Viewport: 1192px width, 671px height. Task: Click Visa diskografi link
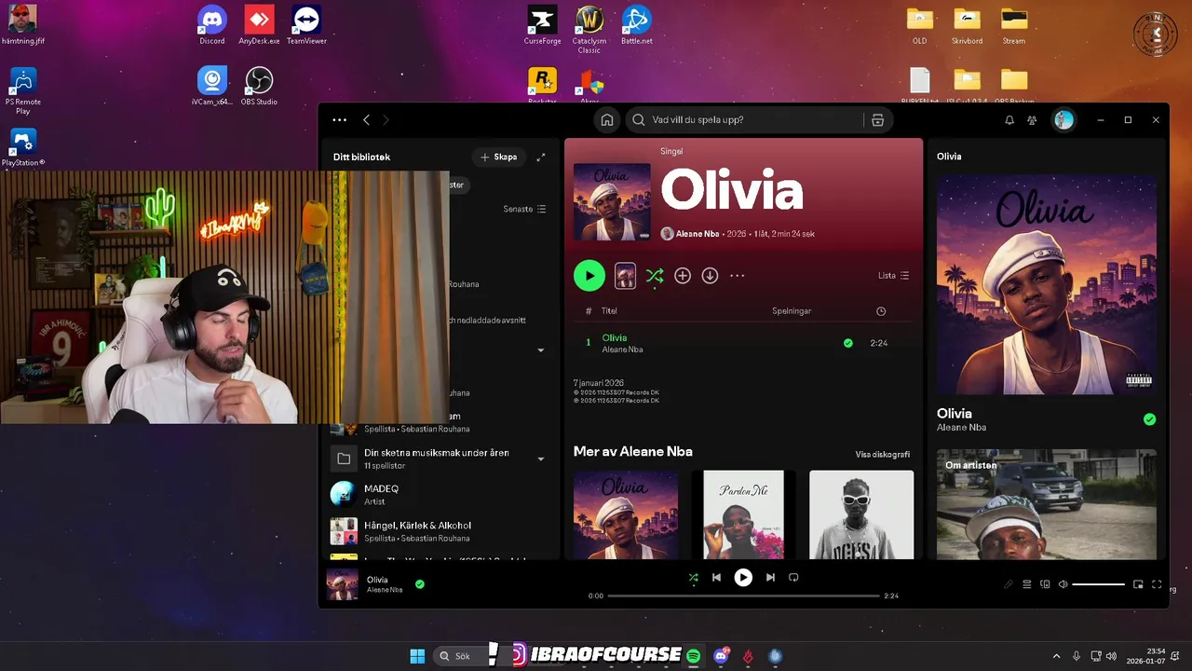coord(883,455)
